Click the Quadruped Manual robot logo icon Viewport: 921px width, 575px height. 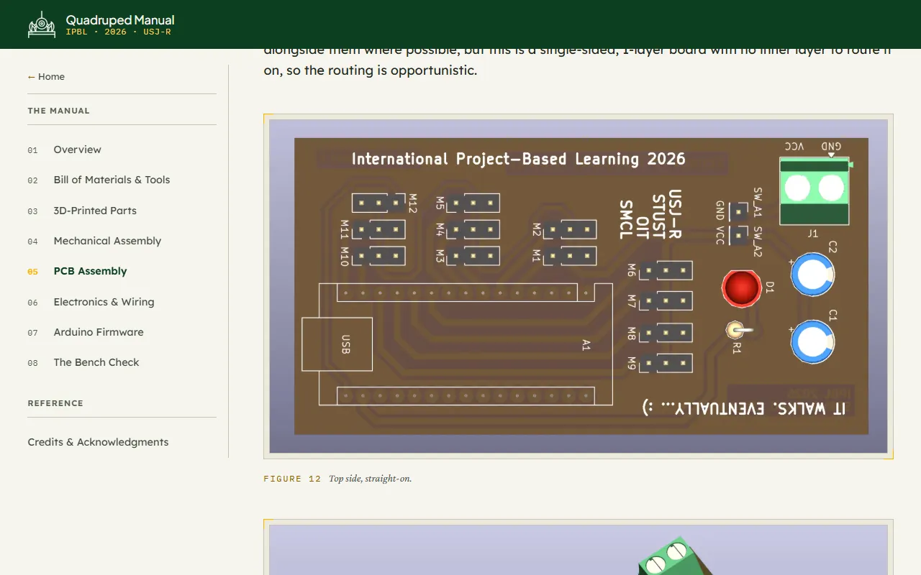tap(41, 24)
